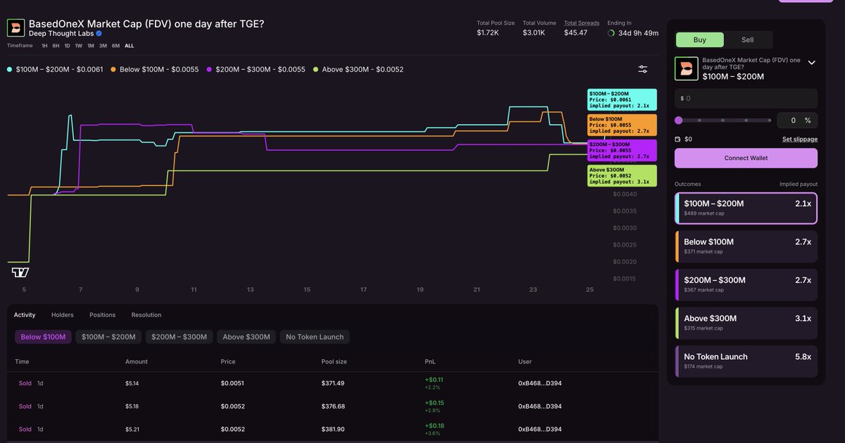
Task: Open the Positions tab
Action: (102, 315)
